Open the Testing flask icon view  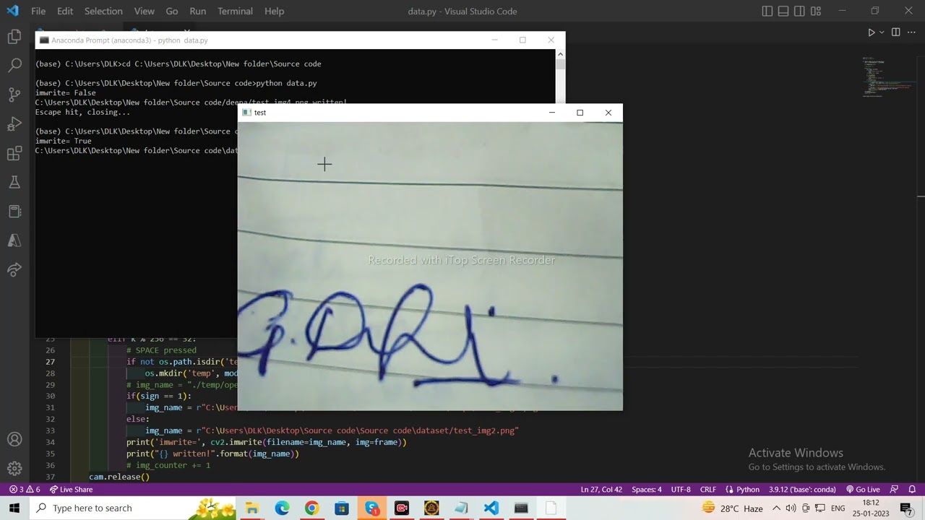point(14,183)
